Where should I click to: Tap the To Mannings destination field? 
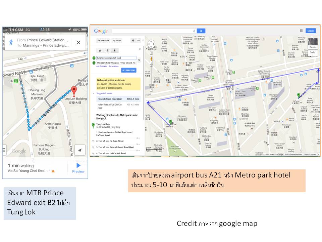click(x=43, y=45)
